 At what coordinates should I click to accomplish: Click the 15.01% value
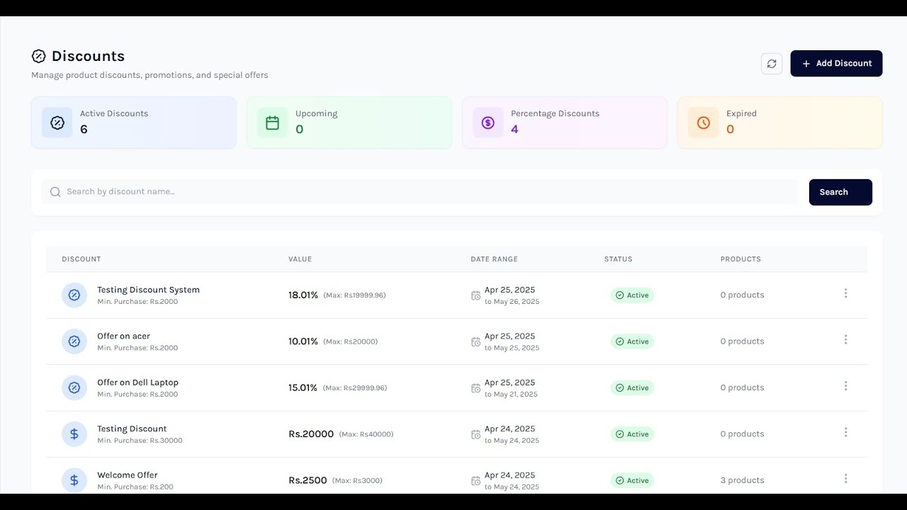[x=303, y=388]
